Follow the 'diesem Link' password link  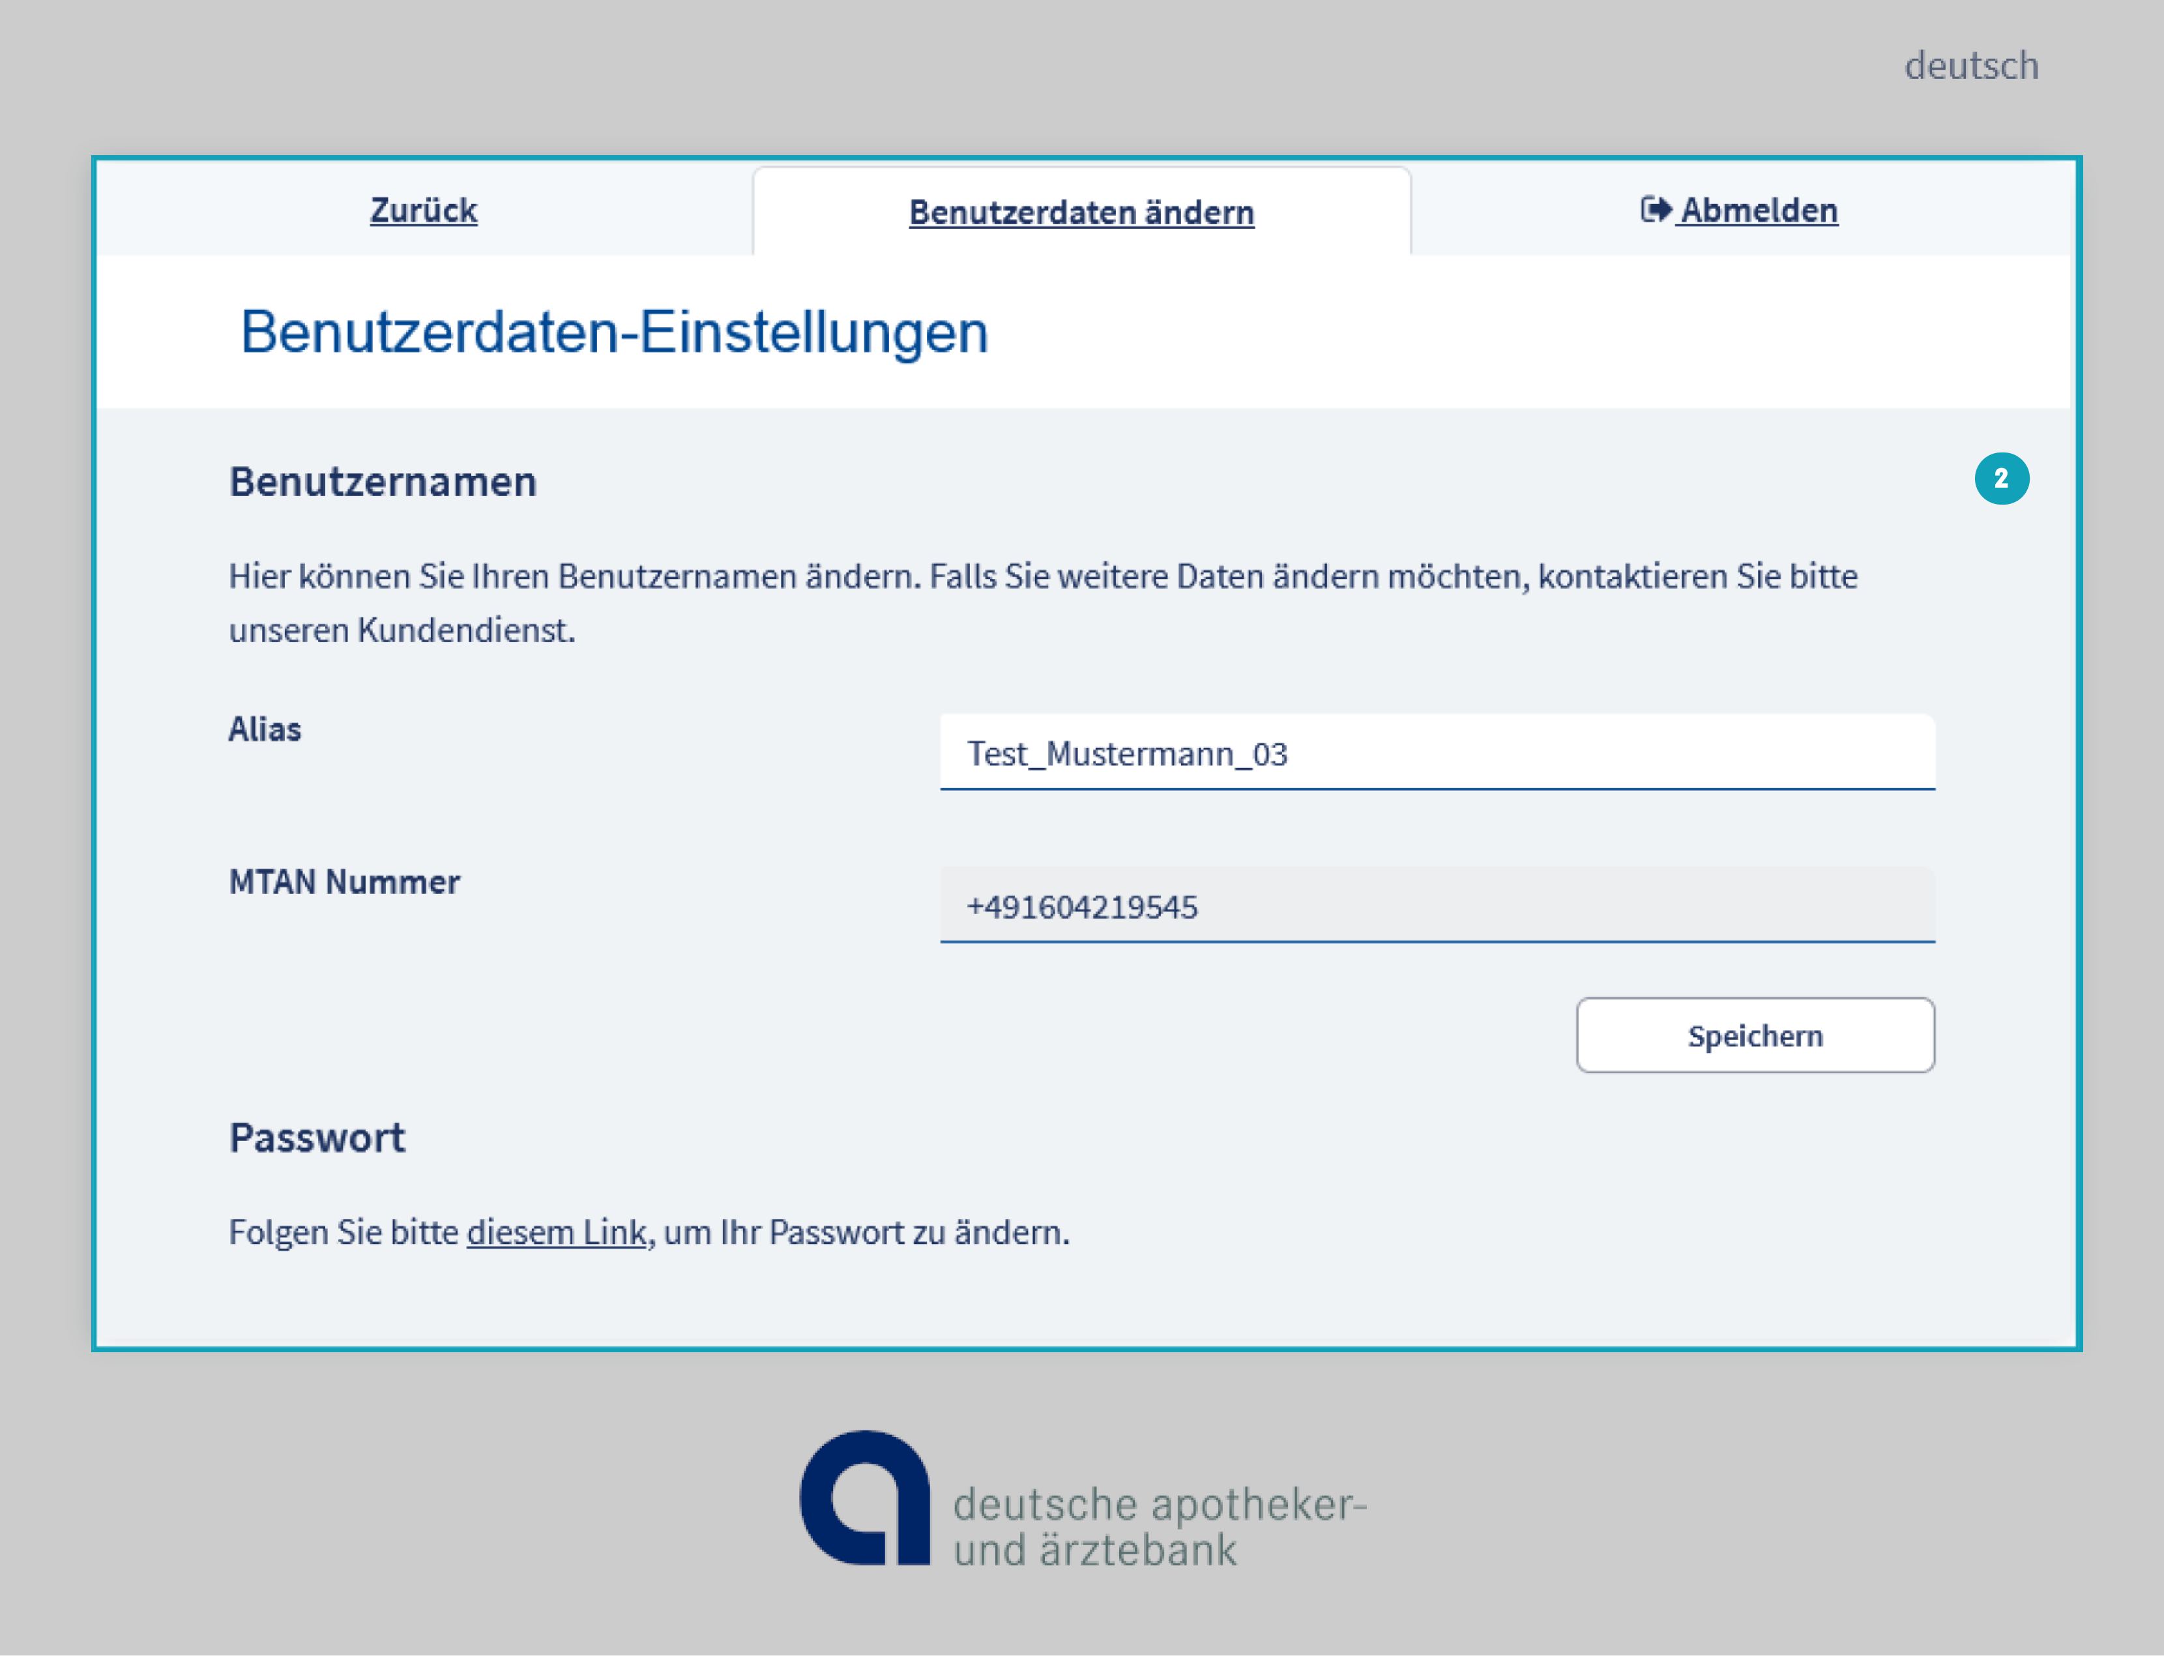pyautogui.click(x=557, y=1232)
